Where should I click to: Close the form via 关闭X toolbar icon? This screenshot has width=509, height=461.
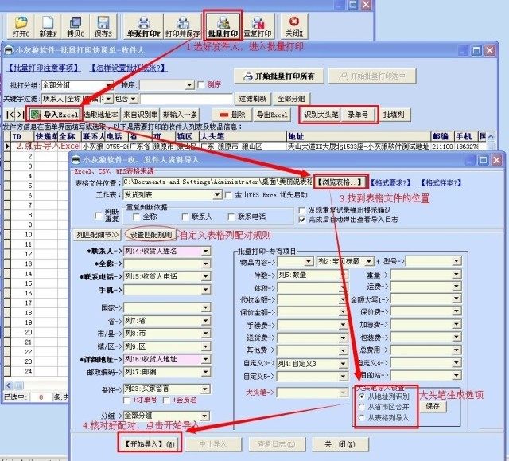click(294, 26)
